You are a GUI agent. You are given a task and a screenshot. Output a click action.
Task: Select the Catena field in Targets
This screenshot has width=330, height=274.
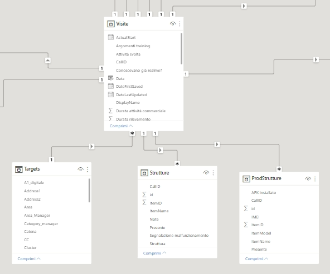coord(30,231)
